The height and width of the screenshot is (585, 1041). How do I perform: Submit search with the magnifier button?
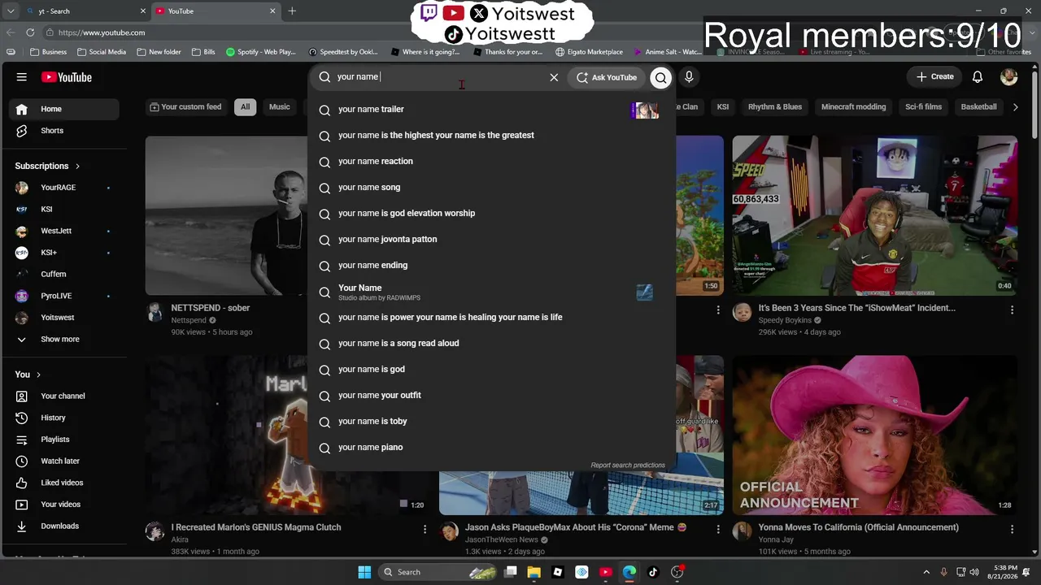660,77
